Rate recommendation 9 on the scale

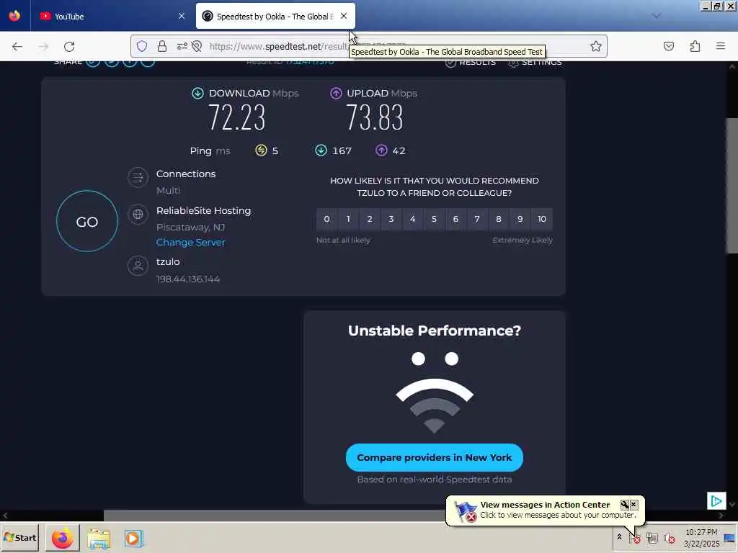[520, 219]
